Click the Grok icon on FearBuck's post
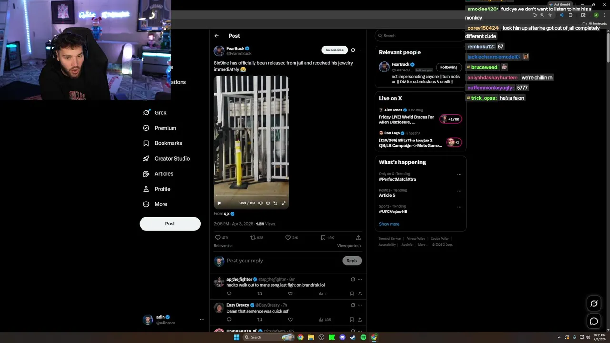The height and width of the screenshot is (343, 610). coord(353,50)
